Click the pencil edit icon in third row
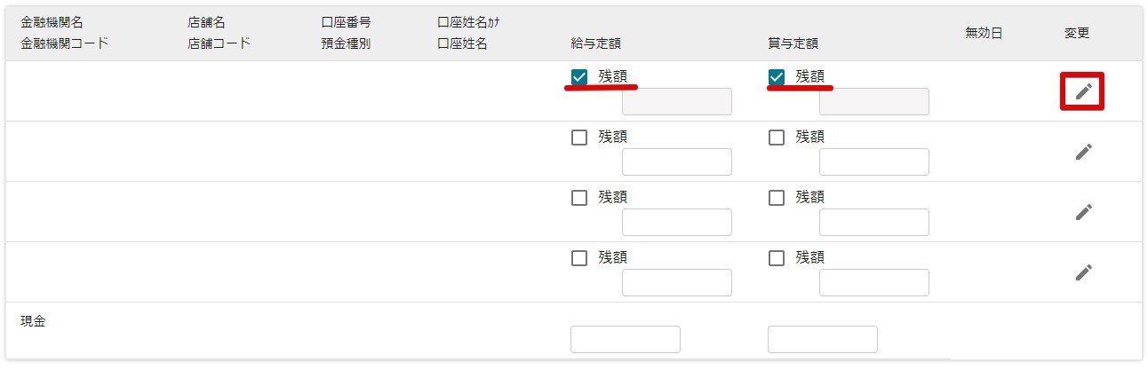Viewport: 1148px width, 370px height. click(1082, 212)
